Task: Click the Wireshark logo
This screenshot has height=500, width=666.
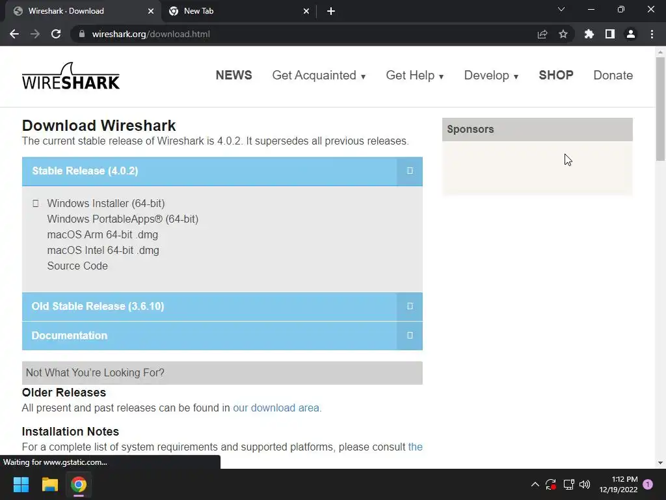Action: click(71, 76)
